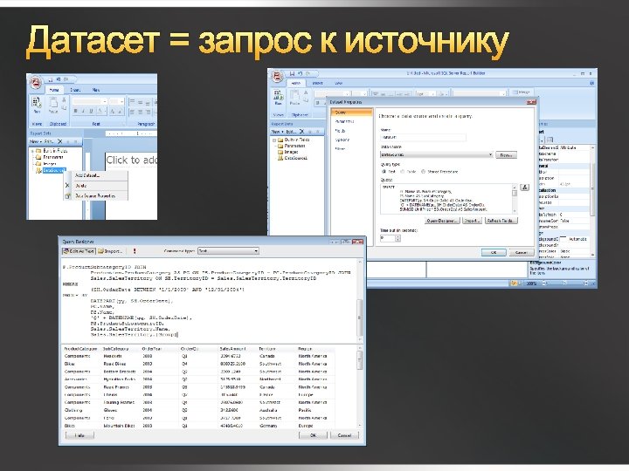Choose Data Source Properties from context menu

click(95, 196)
